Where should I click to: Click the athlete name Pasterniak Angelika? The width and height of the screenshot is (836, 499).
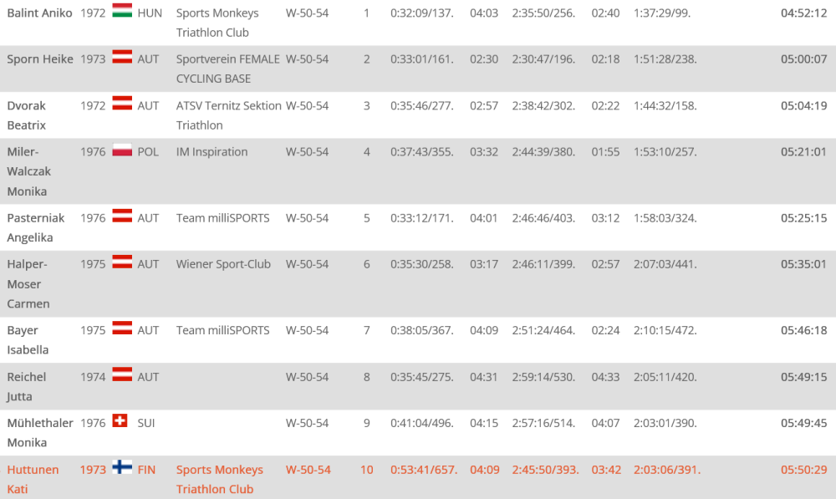click(x=35, y=227)
